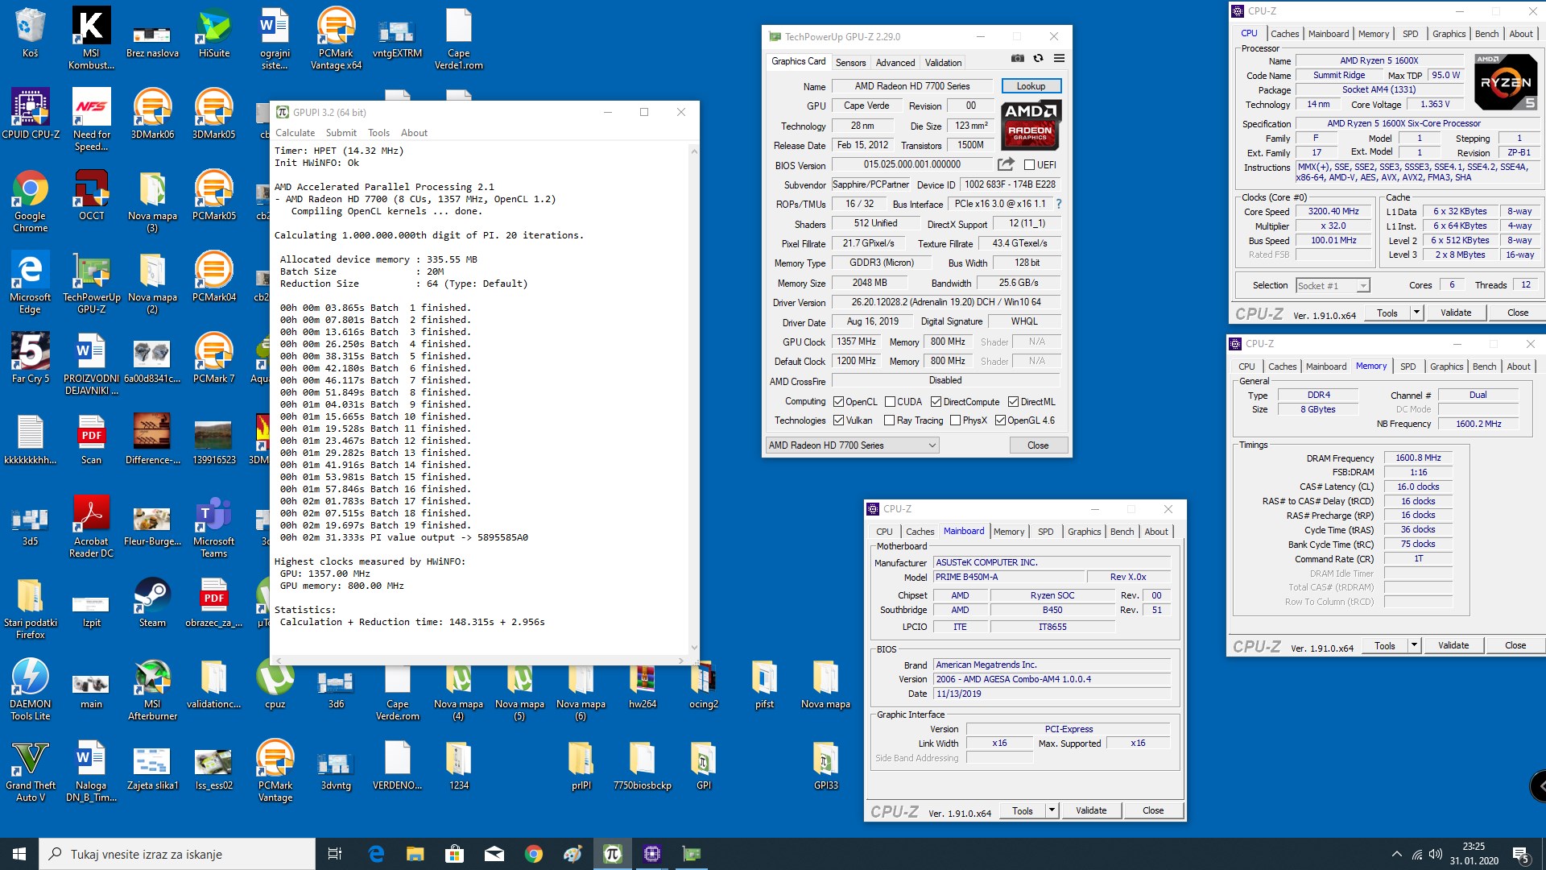Click the Bus Interface question mark icon

[1059, 205]
